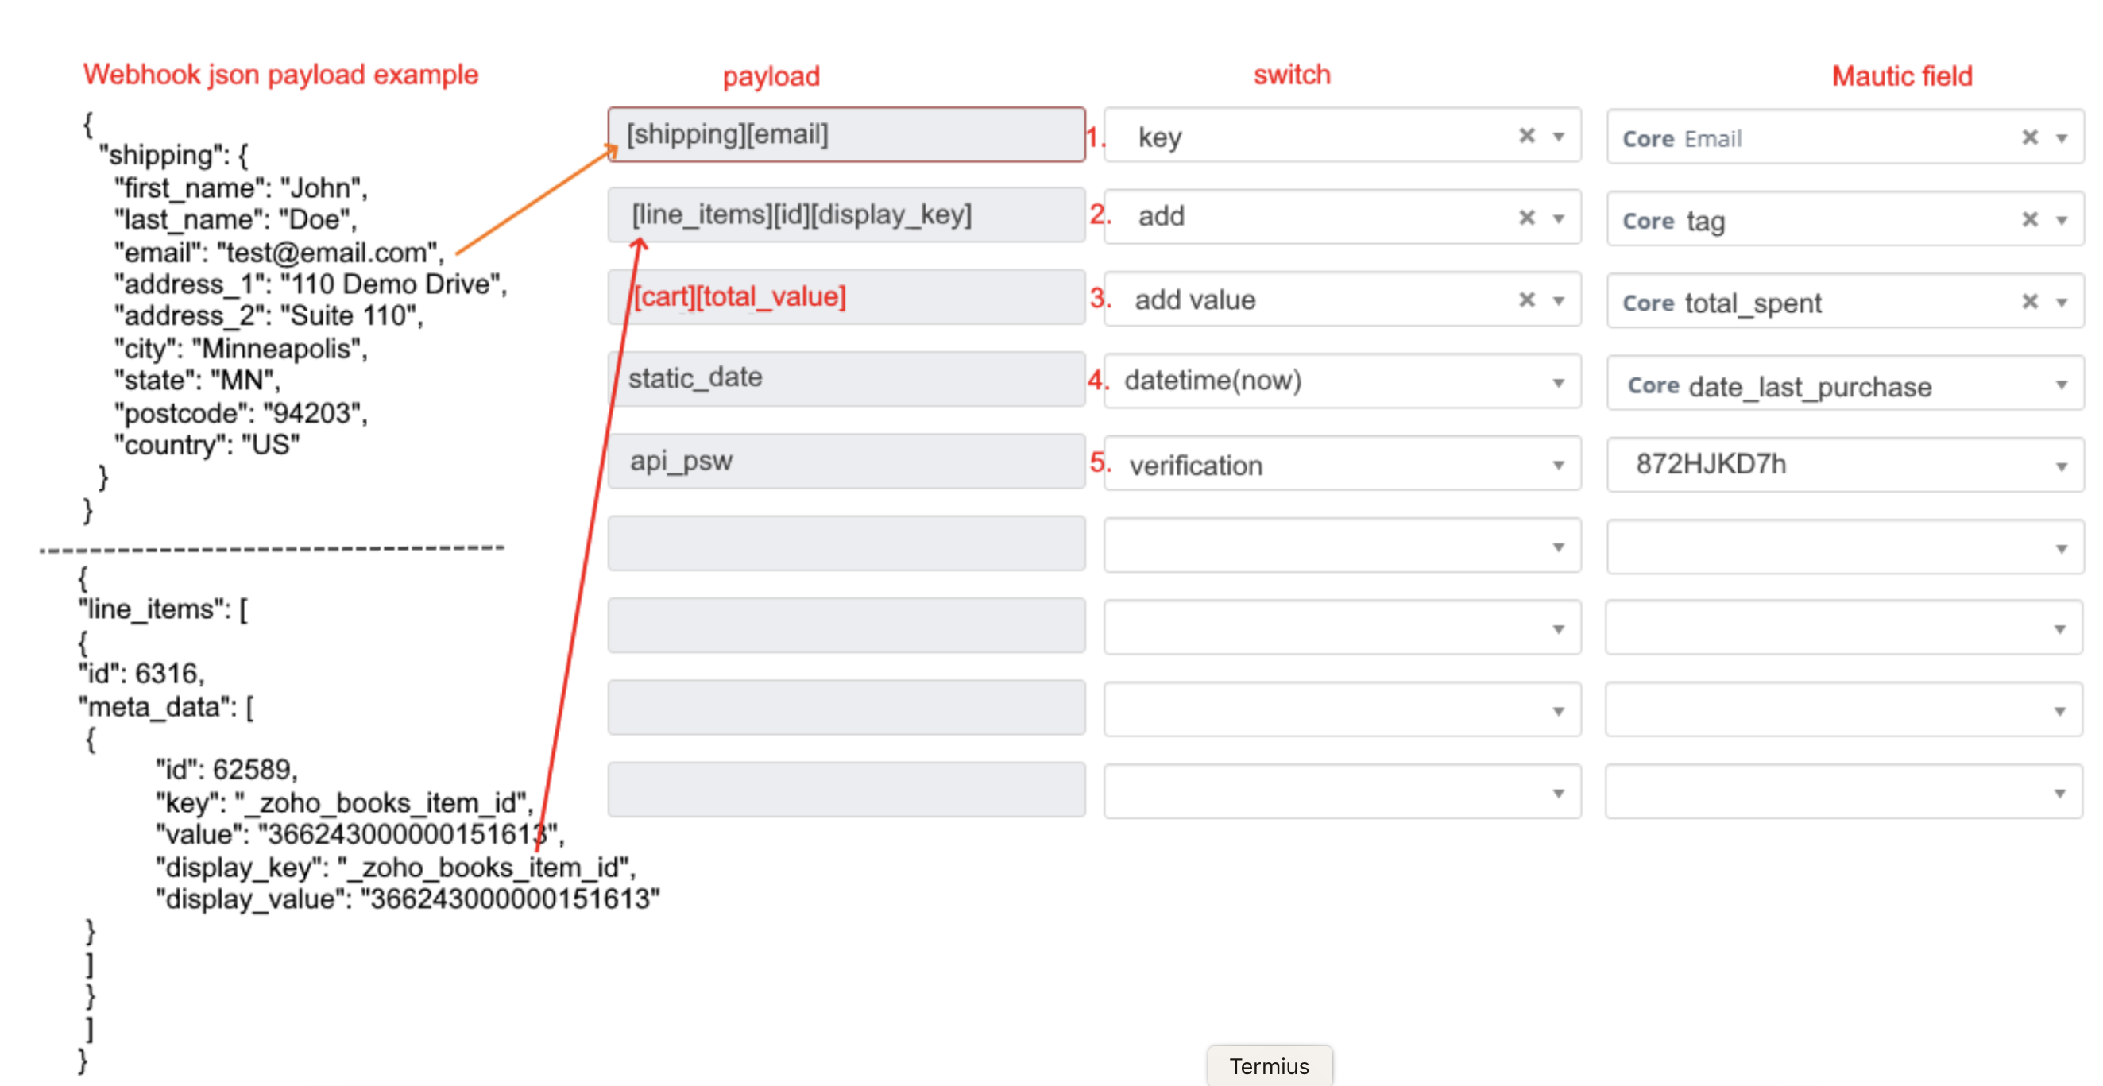This screenshot has width=2103, height=1086.
Task: Open the 872HJKD7h value dropdown
Action: [x=2063, y=466]
